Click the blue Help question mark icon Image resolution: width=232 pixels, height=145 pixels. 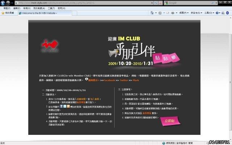pyautogui.click(x=217, y=13)
